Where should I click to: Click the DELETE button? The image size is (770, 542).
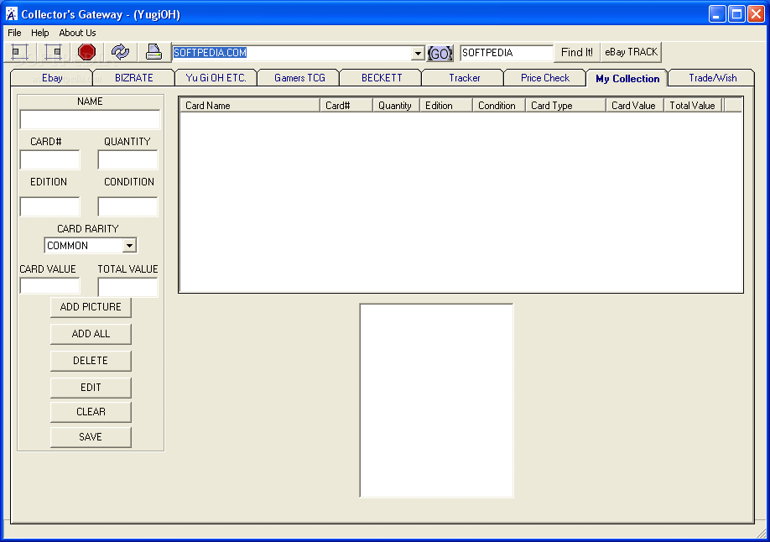91,361
